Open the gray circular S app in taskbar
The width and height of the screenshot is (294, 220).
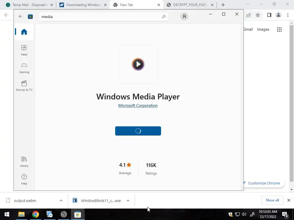coord(64,214)
